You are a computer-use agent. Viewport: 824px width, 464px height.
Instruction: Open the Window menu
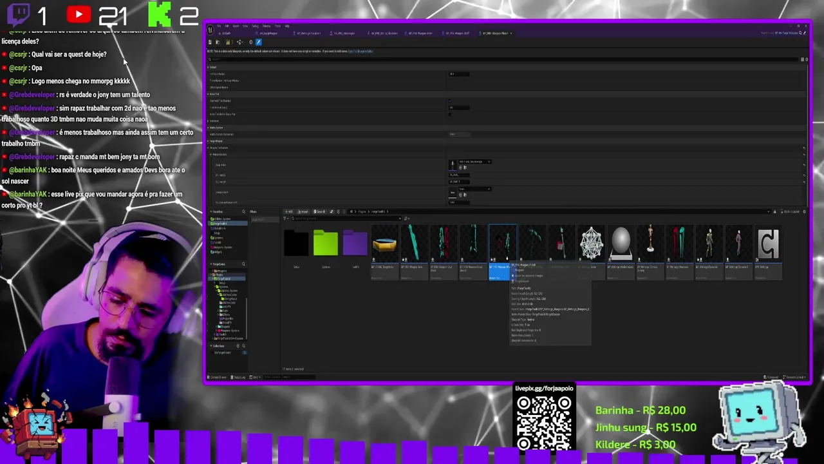[x=267, y=26]
